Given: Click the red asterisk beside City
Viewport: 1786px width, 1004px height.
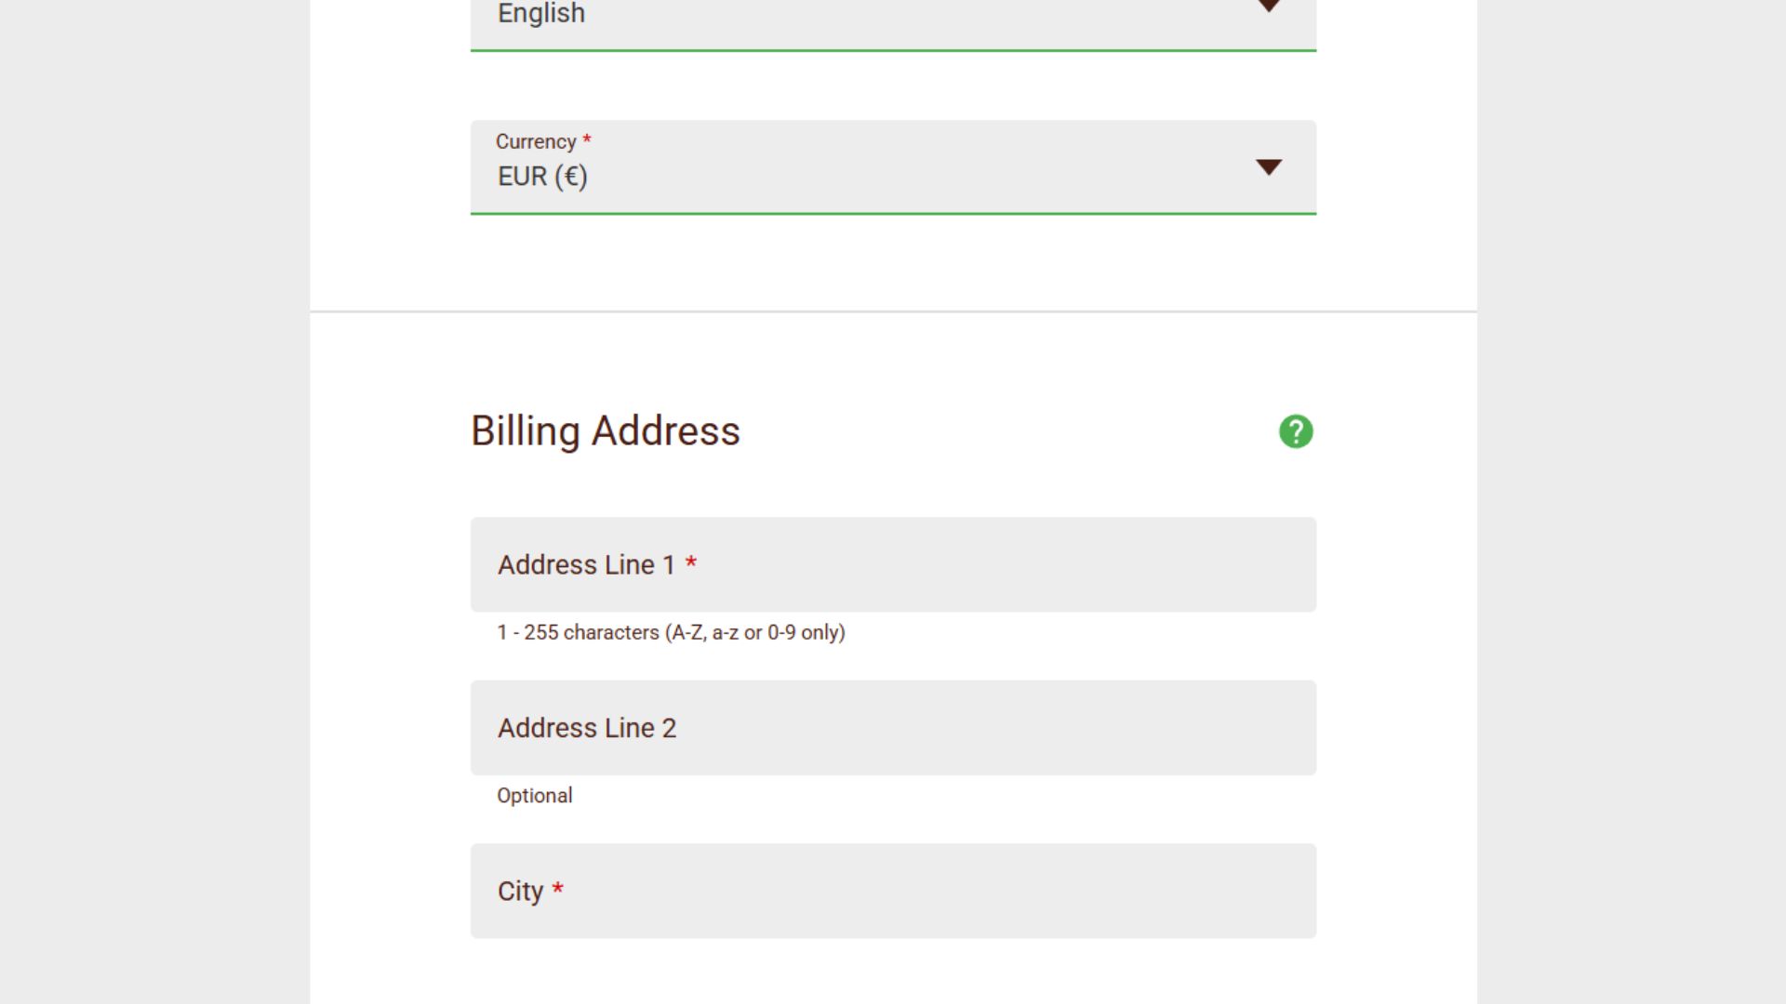Looking at the screenshot, I should click(x=557, y=888).
